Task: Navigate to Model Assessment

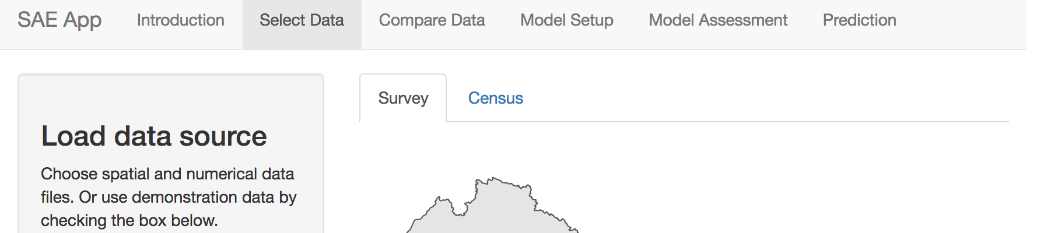Action: [x=718, y=20]
